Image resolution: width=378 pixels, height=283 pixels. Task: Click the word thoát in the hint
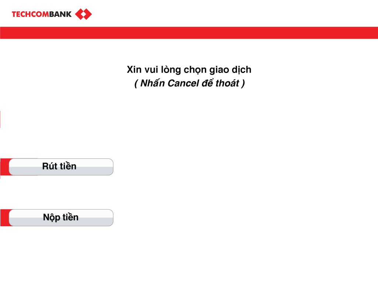227,84
